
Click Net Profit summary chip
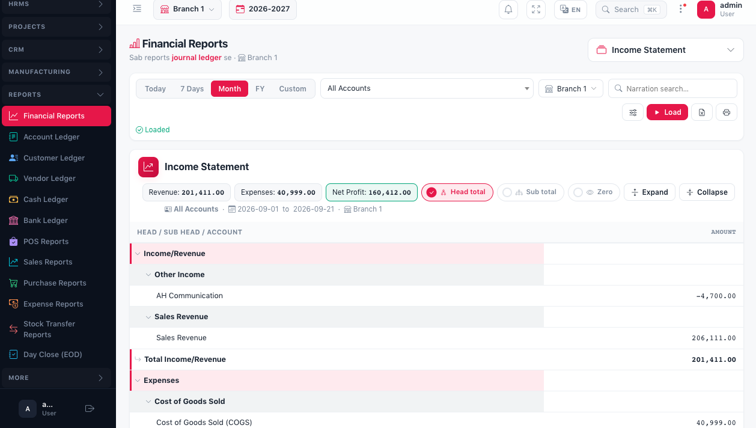click(371, 192)
